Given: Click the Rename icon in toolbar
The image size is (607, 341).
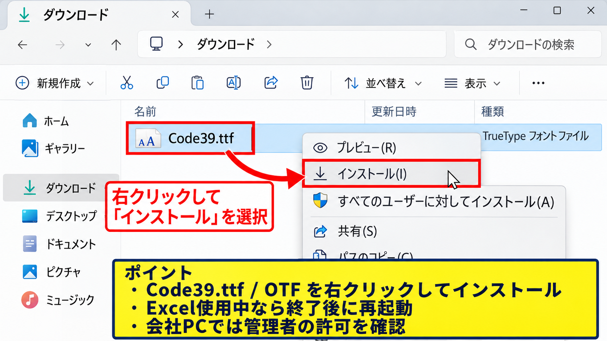Looking at the screenshot, I should [x=233, y=83].
